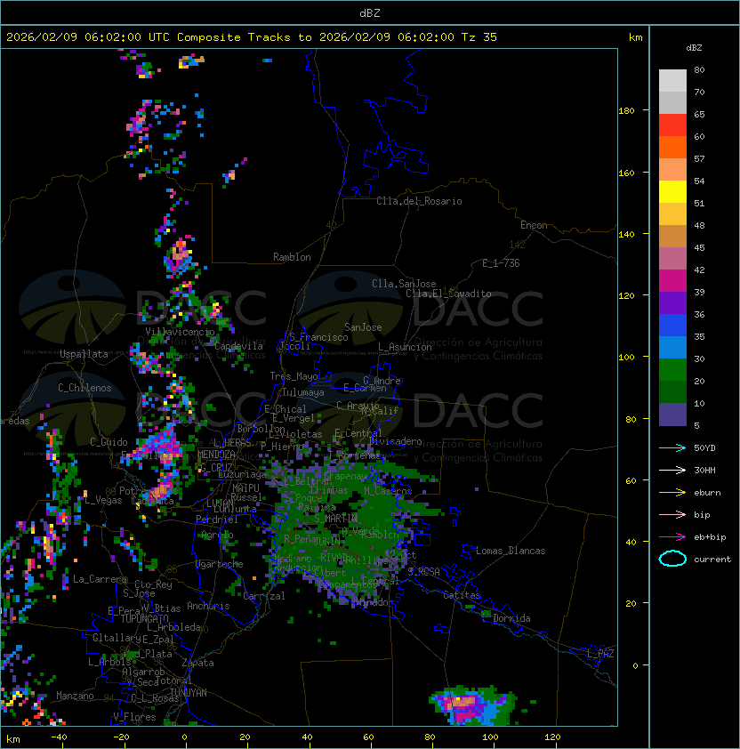
Task: Click the '-40' tick on bottom axis
Action: 60,737
